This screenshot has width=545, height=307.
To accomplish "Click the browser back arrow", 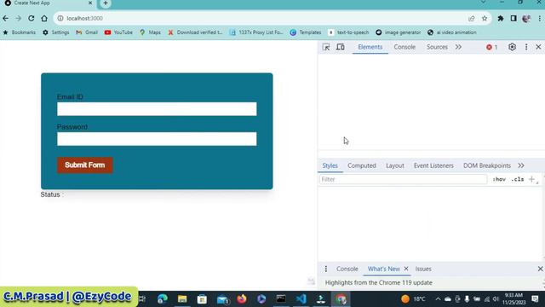I will (6, 19).
